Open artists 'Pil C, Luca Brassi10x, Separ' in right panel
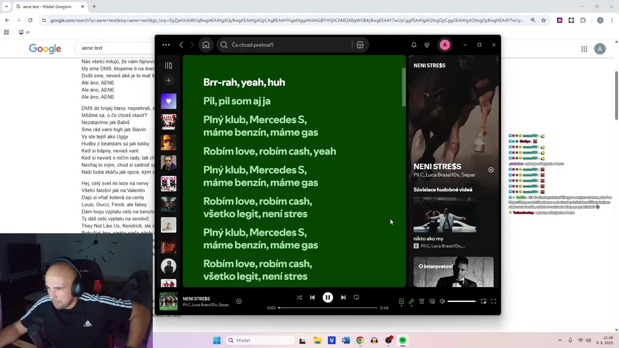The width and height of the screenshot is (619, 348). pos(444,175)
